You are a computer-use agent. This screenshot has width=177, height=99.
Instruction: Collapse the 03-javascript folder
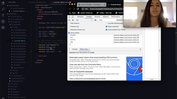pos(15,22)
